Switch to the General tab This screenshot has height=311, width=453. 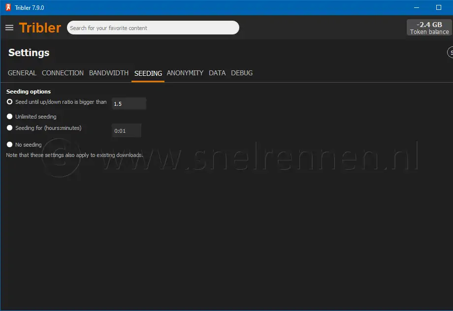pyautogui.click(x=22, y=73)
